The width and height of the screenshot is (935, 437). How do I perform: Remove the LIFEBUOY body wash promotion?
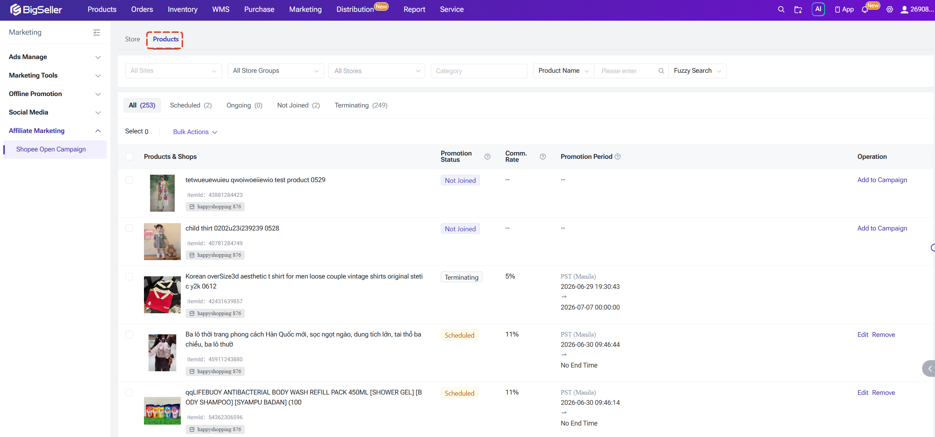(883, 393)
